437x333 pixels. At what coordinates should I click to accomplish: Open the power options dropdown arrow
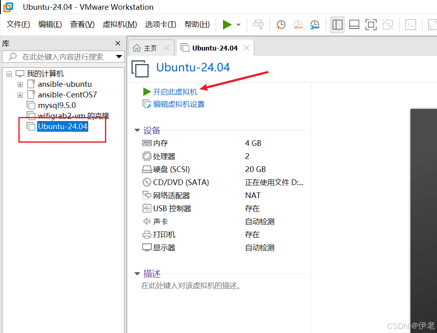click(239, 25)
